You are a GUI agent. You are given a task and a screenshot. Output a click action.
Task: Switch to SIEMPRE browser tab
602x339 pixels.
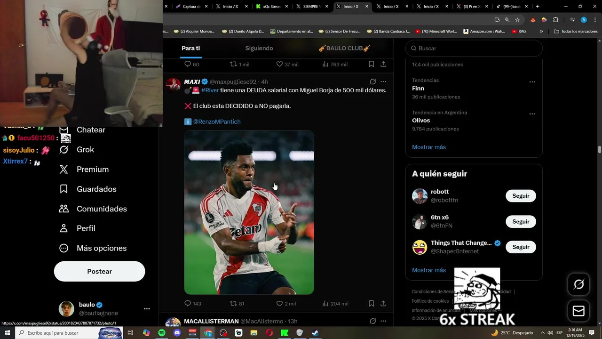coord(312,7)
